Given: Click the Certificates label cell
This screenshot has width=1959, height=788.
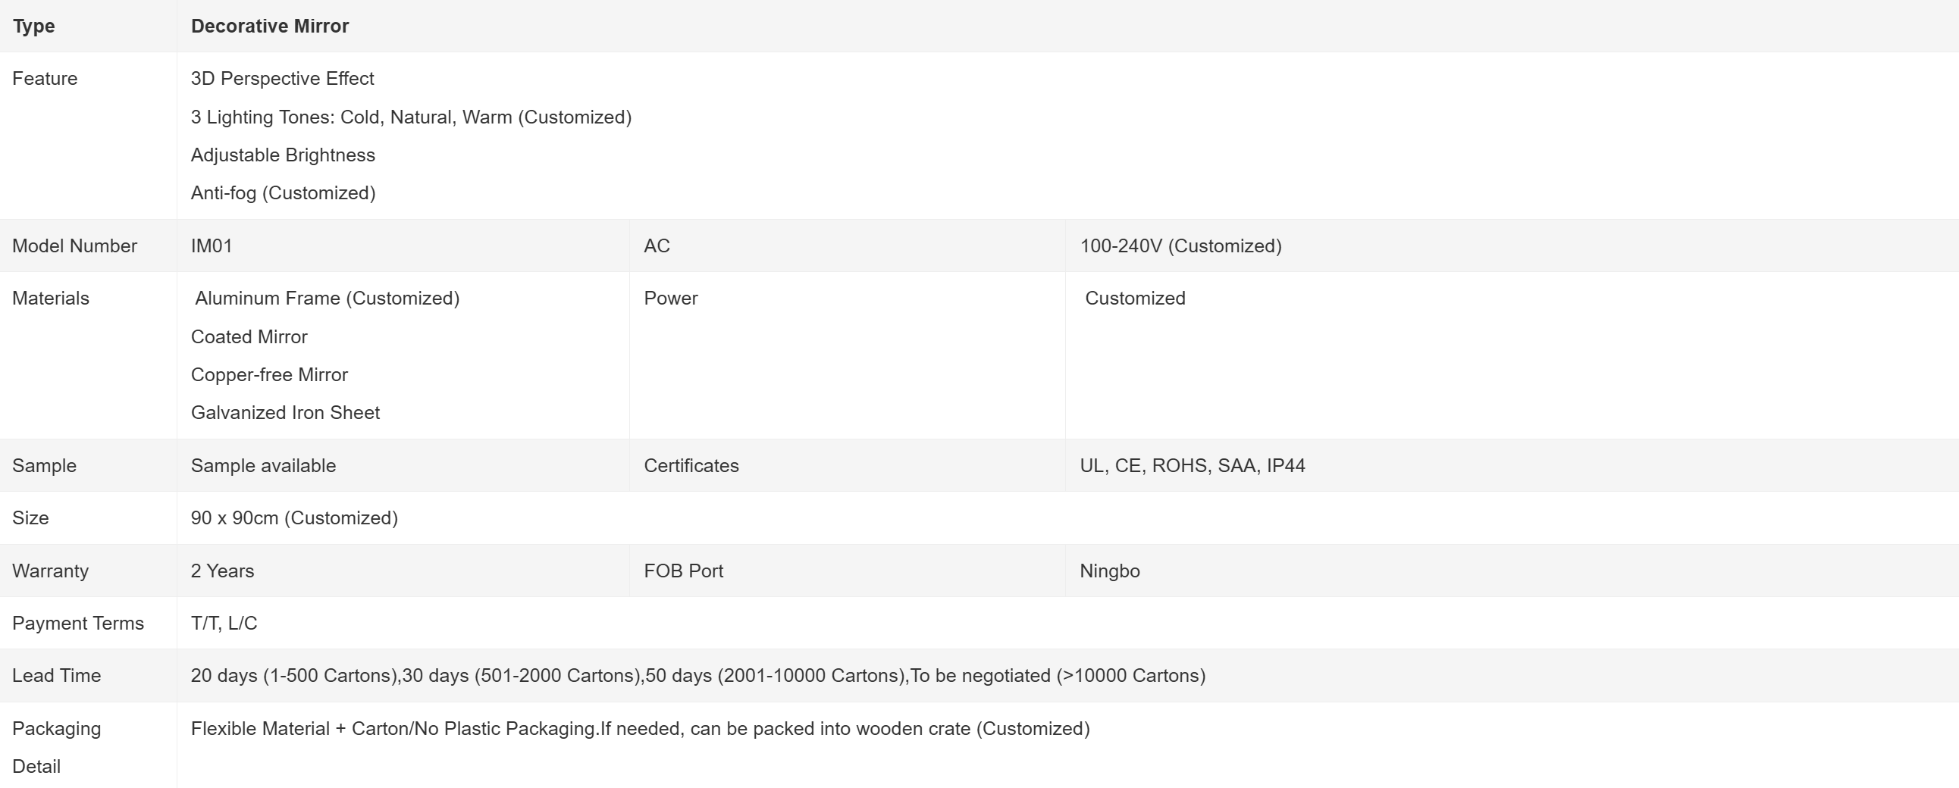Looking at the screenshot, I should [691, 465].
